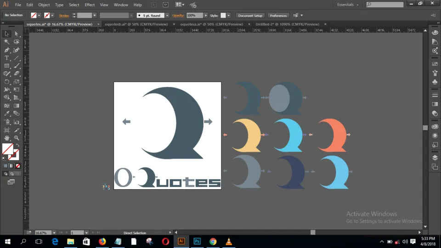Click the toolbox Fill color swatch
This screenshot has height=248, width=441.
(x=8, y=149)
